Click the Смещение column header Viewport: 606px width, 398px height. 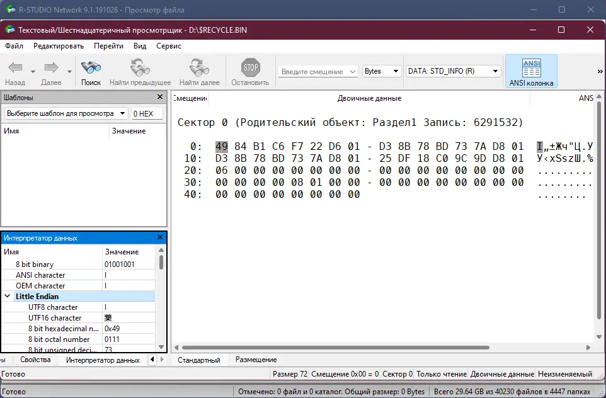(x=190, y=98)
